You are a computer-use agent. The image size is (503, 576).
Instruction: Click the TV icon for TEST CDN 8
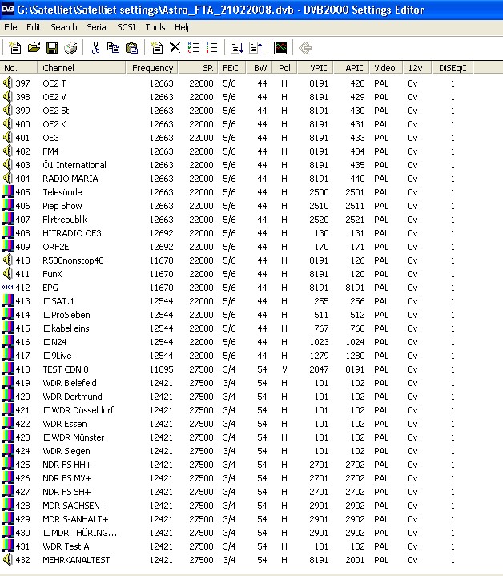point(8,369)
